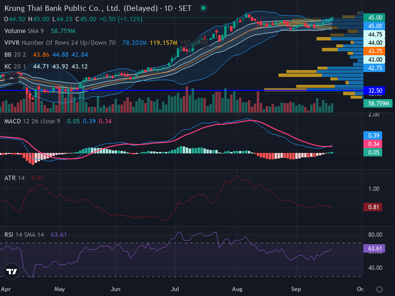Click the 58.759M volume axis label
The width and height of the screenshot is (395, 296).
click(x=378, y=103)
